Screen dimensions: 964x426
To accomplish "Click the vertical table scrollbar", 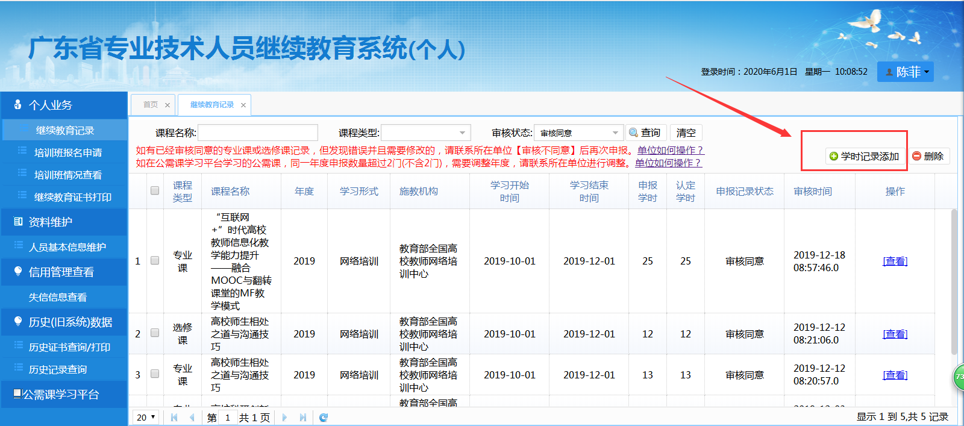I will 954,281.
